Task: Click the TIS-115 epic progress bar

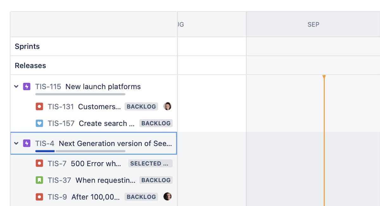Action: click(80, 94)
